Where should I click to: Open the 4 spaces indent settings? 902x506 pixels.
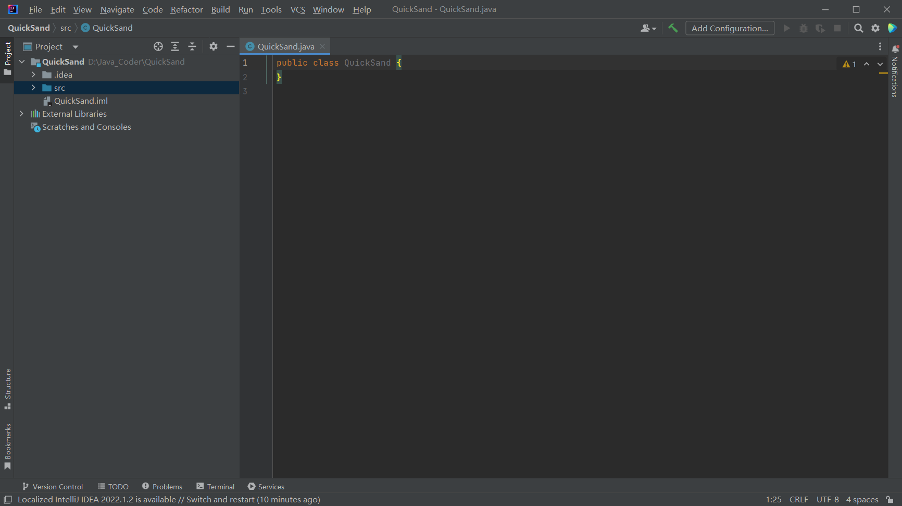[x=862, y=500]
